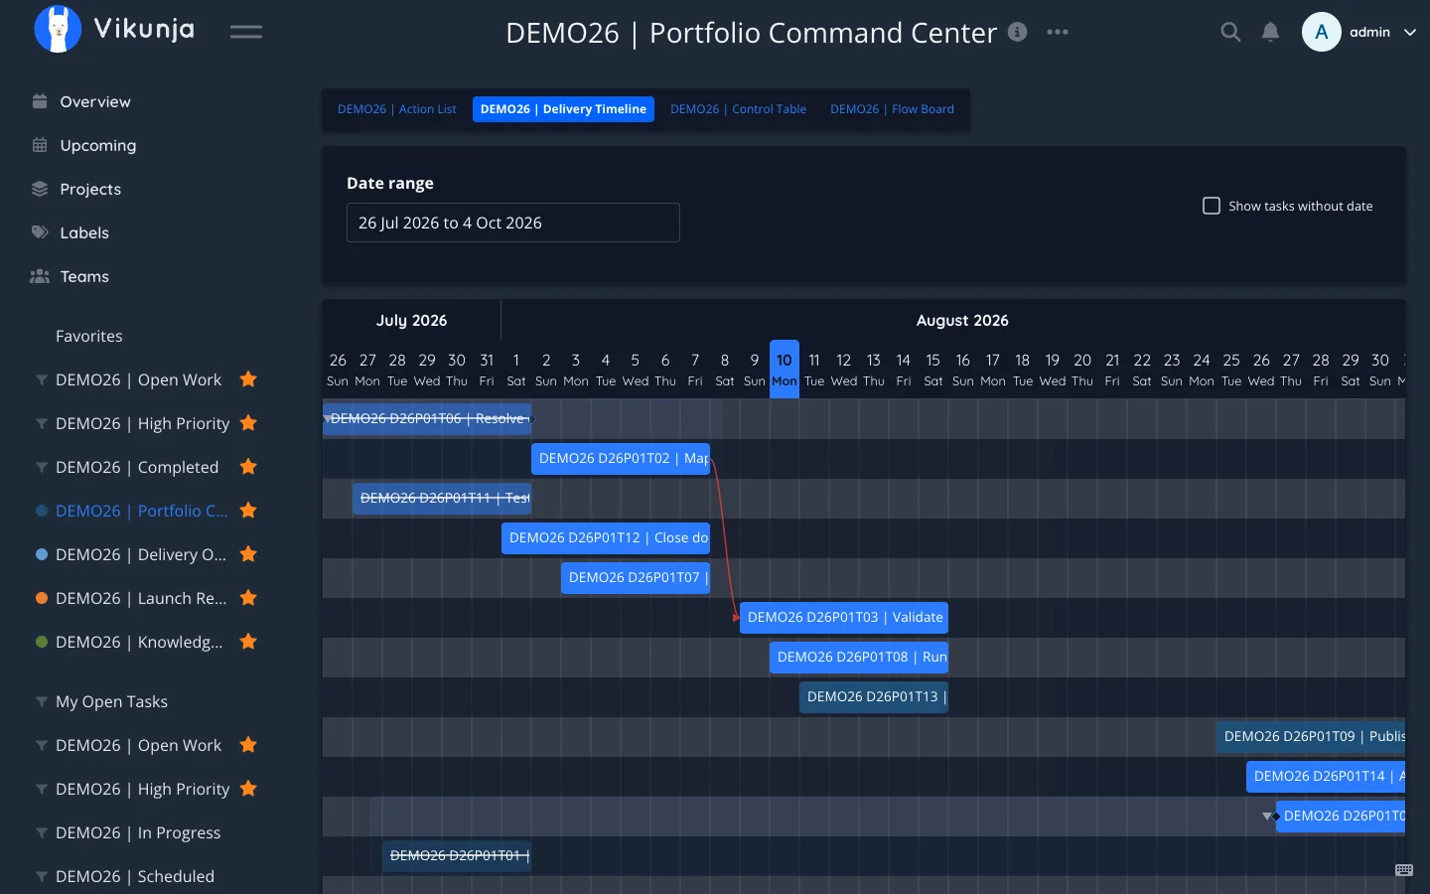
Task: Open the project options ellipsis menu
Action: pos(1058,32)
